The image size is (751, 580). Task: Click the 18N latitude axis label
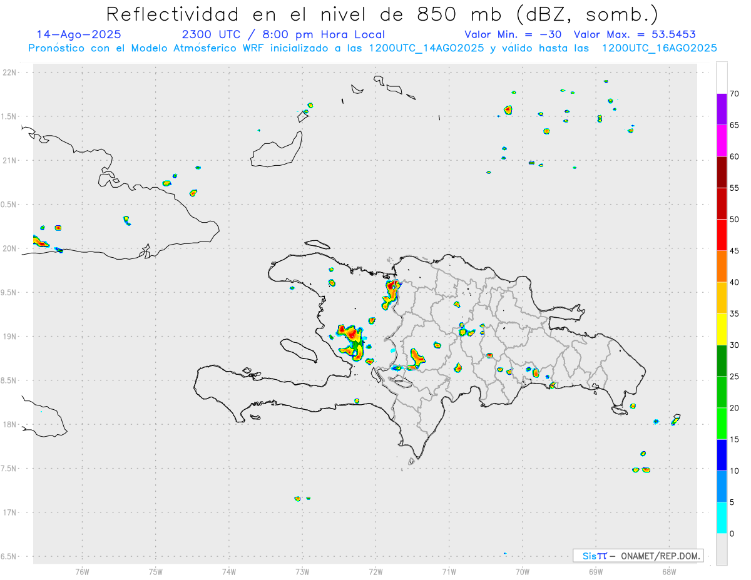(11, 424)
